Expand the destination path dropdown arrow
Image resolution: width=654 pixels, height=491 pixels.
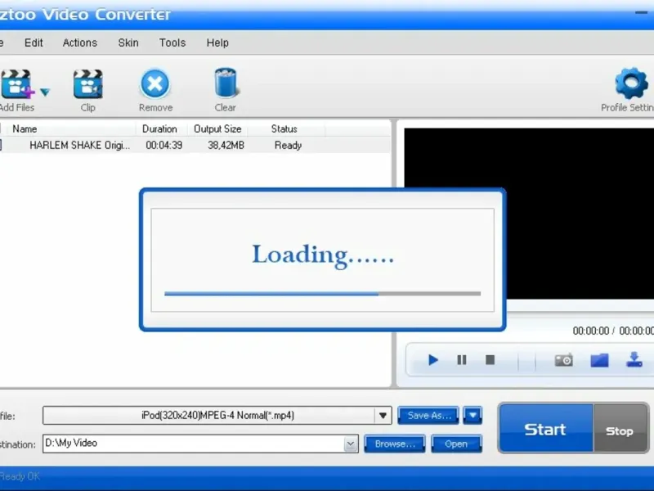tap(351, 444)
